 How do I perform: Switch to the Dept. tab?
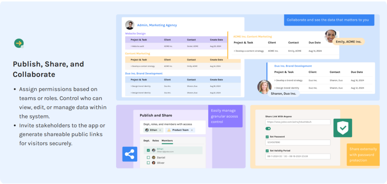(x=146, y=141)
